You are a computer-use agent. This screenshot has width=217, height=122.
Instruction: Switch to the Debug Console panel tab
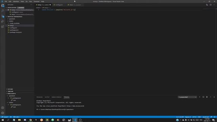click(57, 97)
